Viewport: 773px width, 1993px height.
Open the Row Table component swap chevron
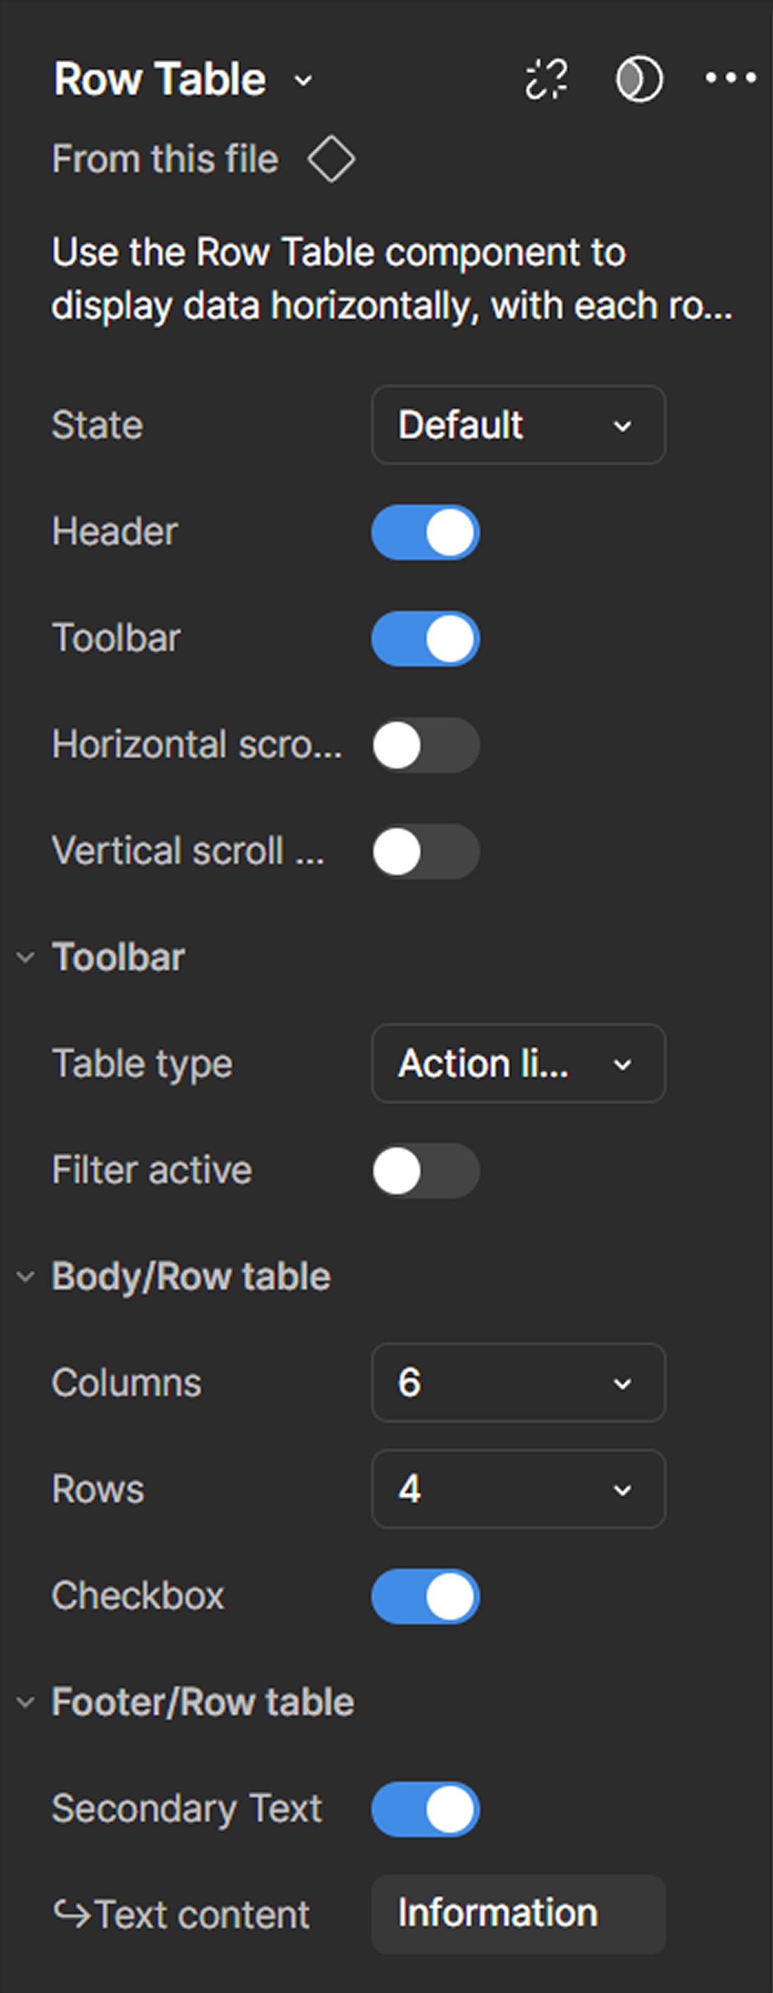[x=303, y=80]
